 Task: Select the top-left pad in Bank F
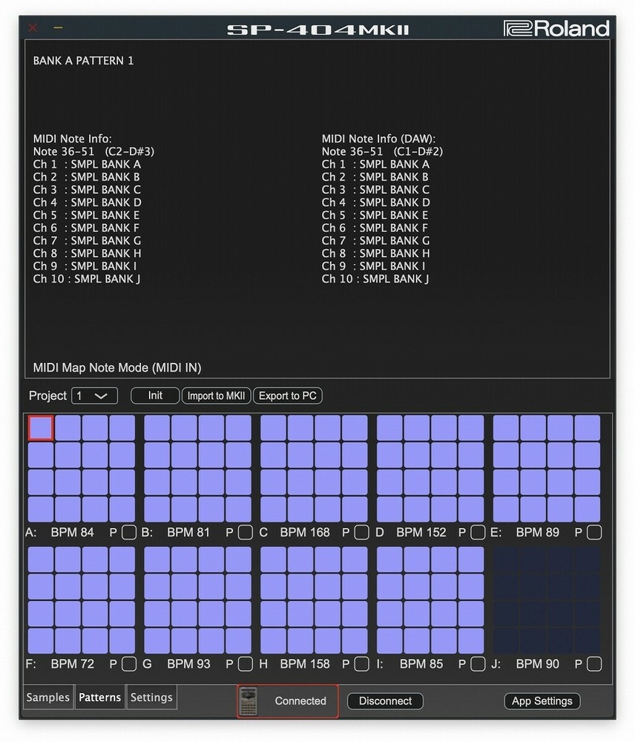coord(41,559)
